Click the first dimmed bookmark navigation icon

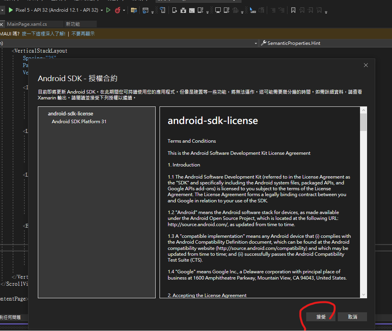(x=302, y=10)
